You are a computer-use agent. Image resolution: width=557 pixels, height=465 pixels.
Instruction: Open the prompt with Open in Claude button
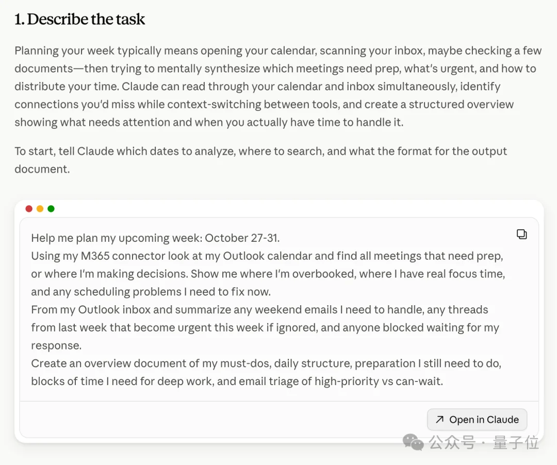[477, 420]
